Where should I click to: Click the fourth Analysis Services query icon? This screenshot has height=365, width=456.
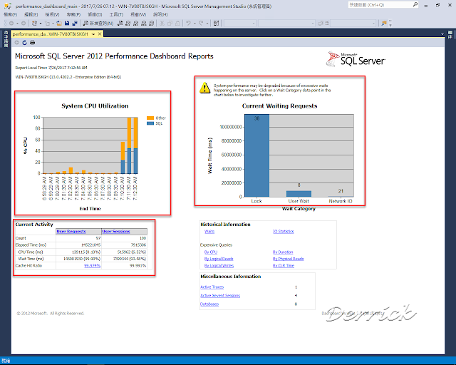pyautogui.click(x=151, y=24)
